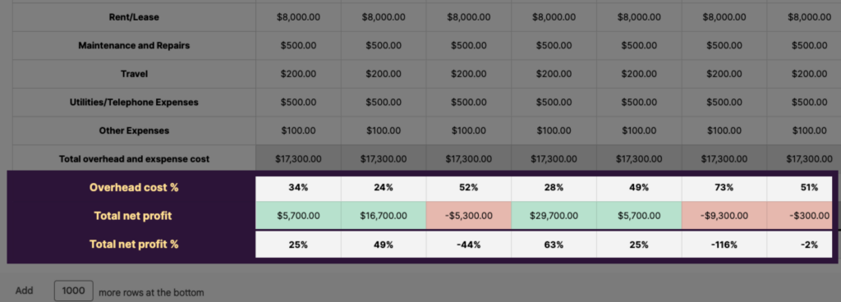This screenshot has width=841, height=302.
Task: Select the 34% overhead cost cell
Action: click(298, 187)
